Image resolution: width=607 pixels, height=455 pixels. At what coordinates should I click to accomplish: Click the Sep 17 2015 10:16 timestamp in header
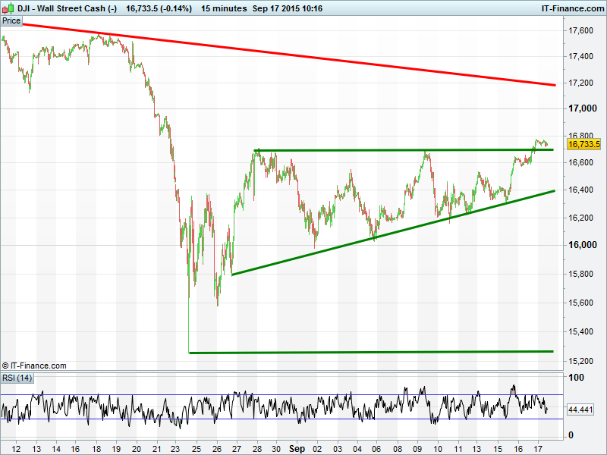(291, 8)
